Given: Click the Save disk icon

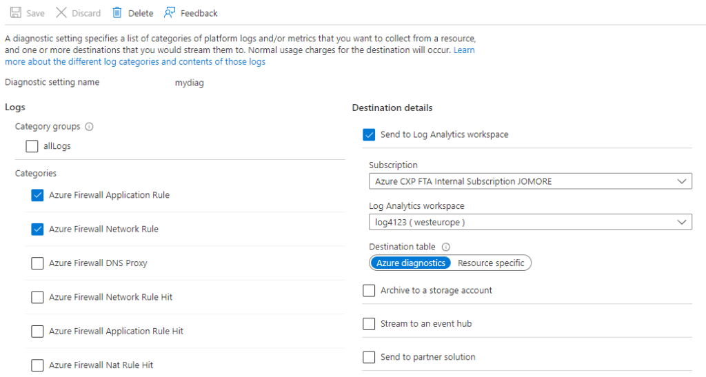Looking at the screenshot, I should [15, 13].
